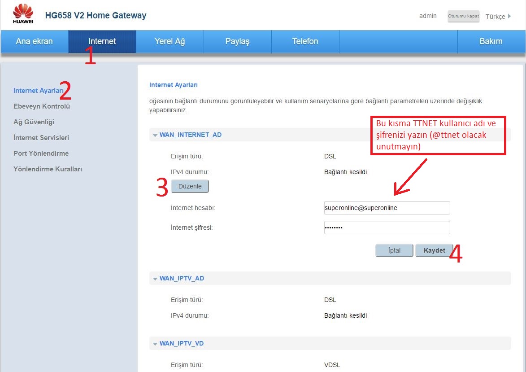Focus the İnternet şifresi password field
Viewport: 526px width, 372px height.
click(x=387, y=228)
